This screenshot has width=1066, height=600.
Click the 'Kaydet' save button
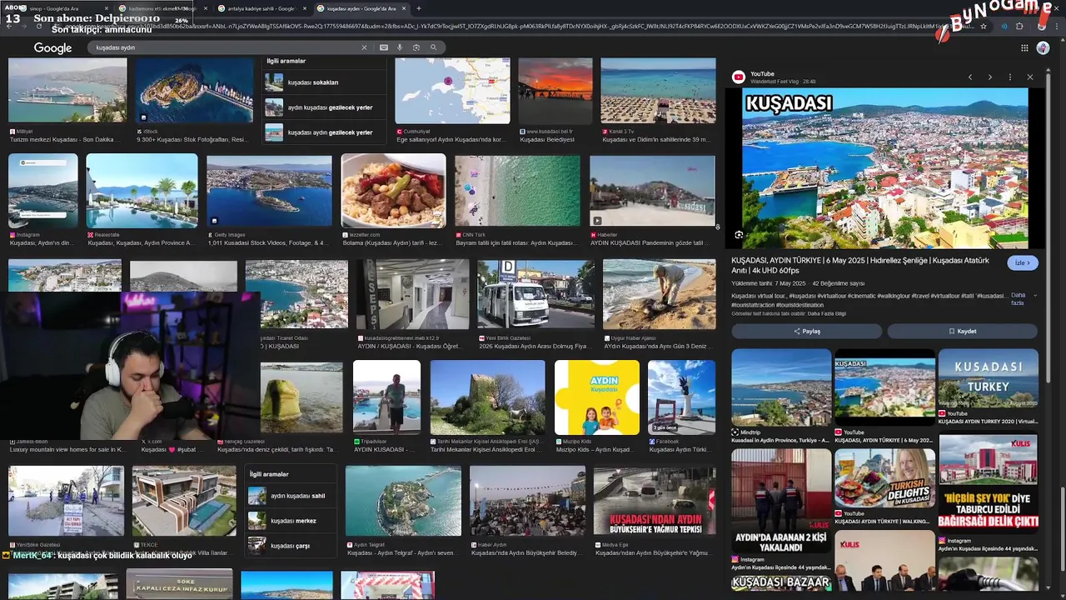tap(962, 331)
